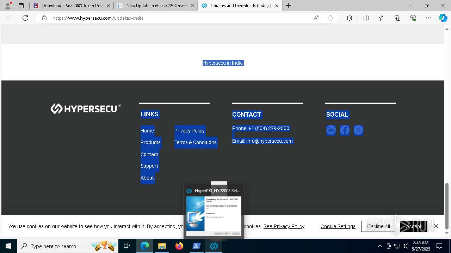Open the Tab actions menu icon
The width and height of the screenshot is (451, 253).
click(x=21, y=6)
